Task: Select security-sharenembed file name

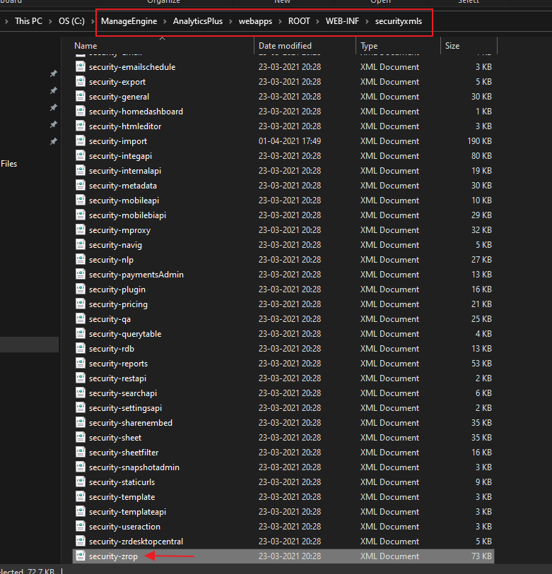Action: coord(131,422)
